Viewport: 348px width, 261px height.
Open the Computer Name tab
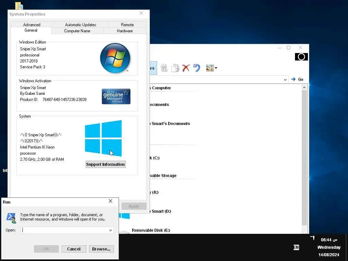pos(77,31)
